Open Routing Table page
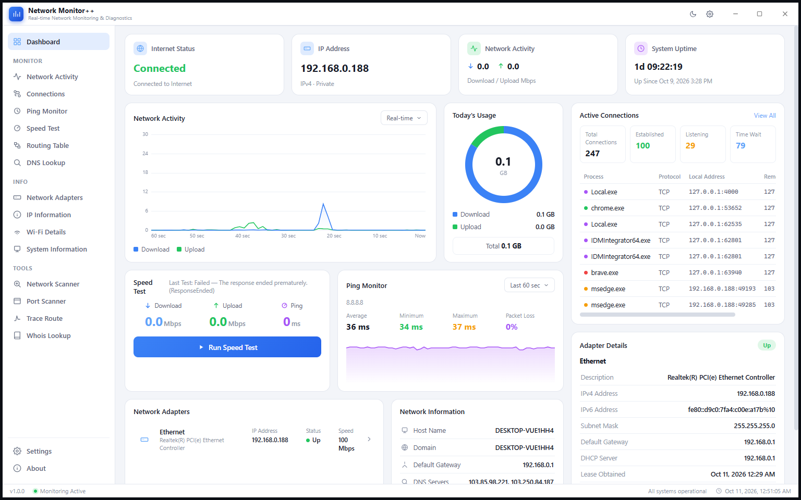This screenshot has width=801, height=500. (58, 145)
